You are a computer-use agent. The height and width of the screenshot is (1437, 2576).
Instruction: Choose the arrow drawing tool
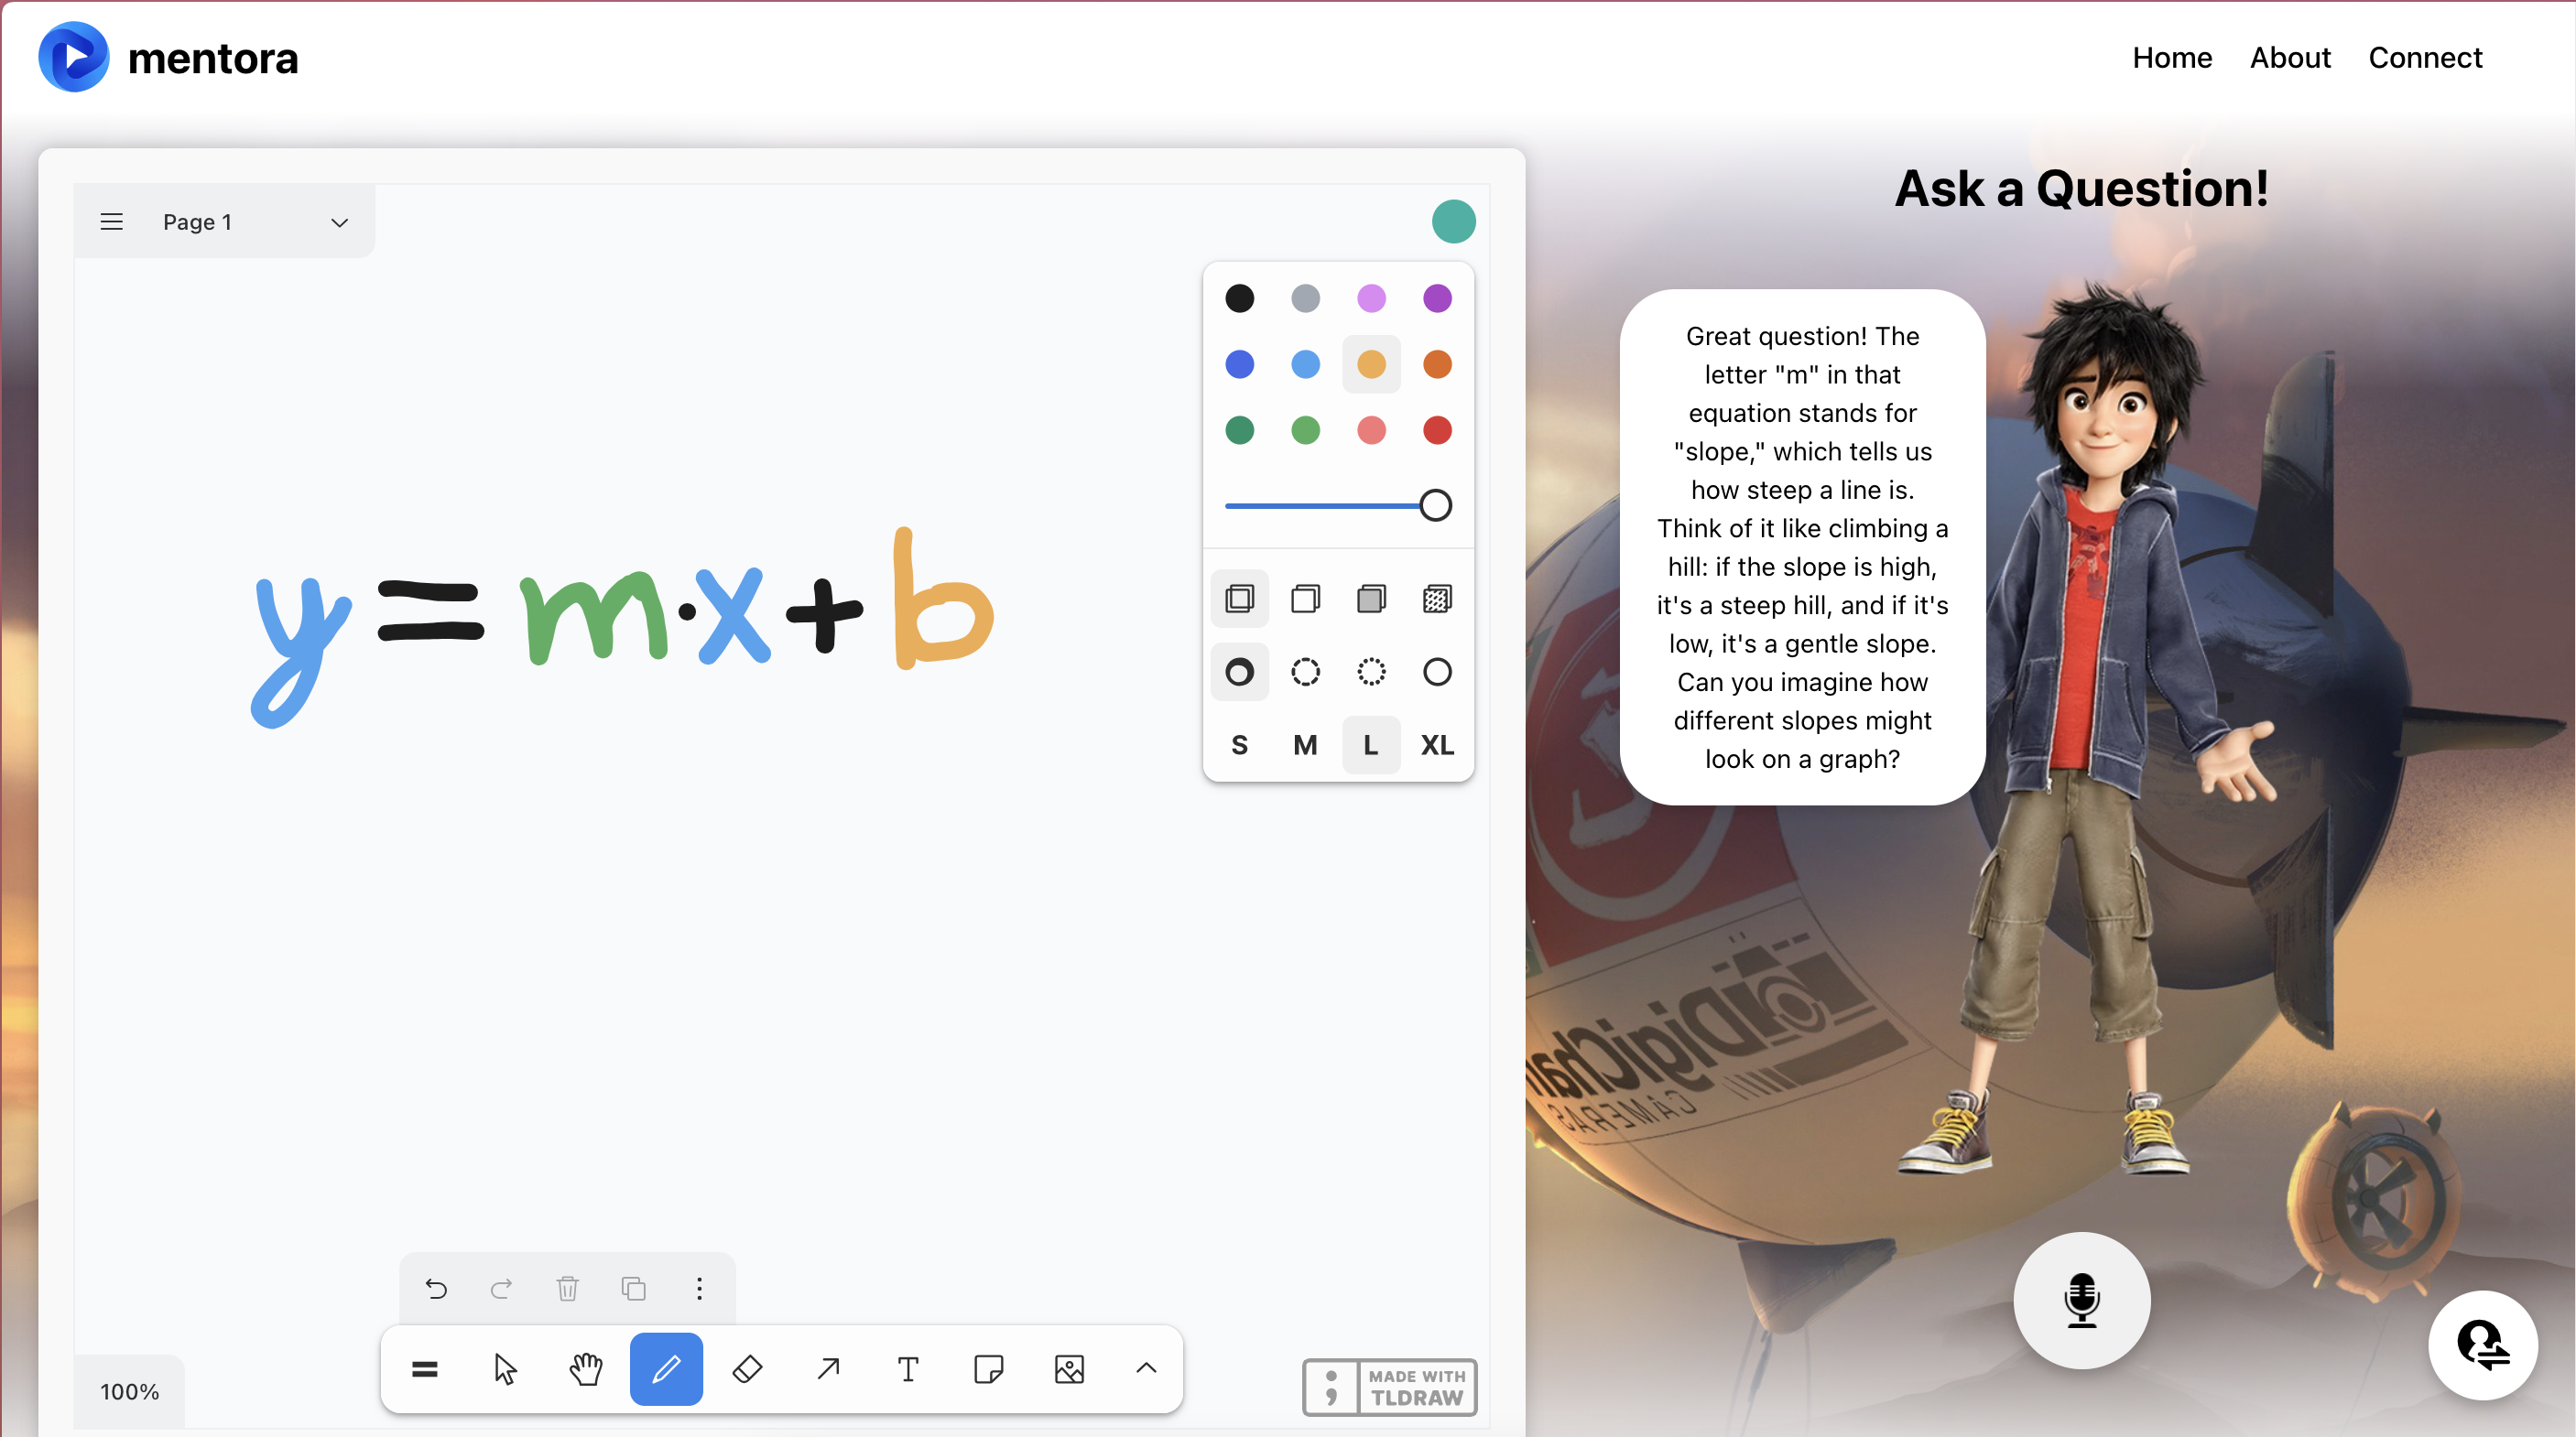(828, 1369)
